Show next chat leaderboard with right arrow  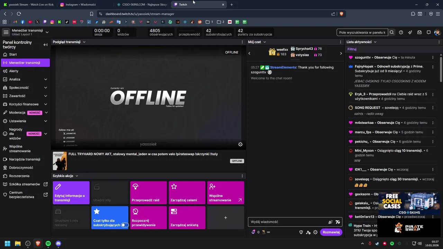[341, 53]
